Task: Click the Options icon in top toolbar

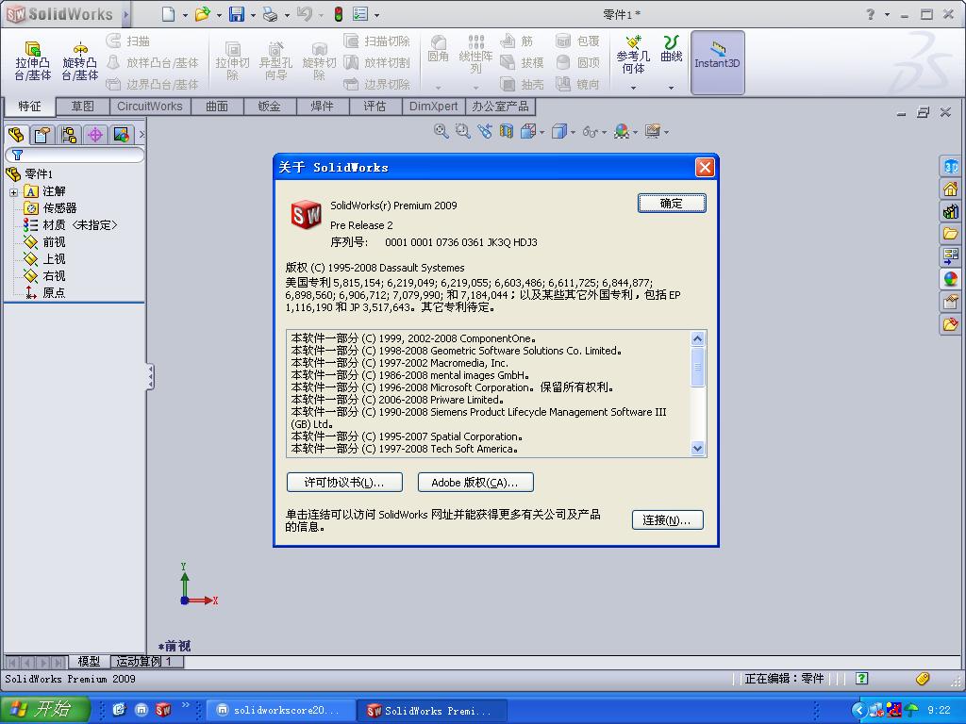Action: pyautogui.click(x=360, y=14)
